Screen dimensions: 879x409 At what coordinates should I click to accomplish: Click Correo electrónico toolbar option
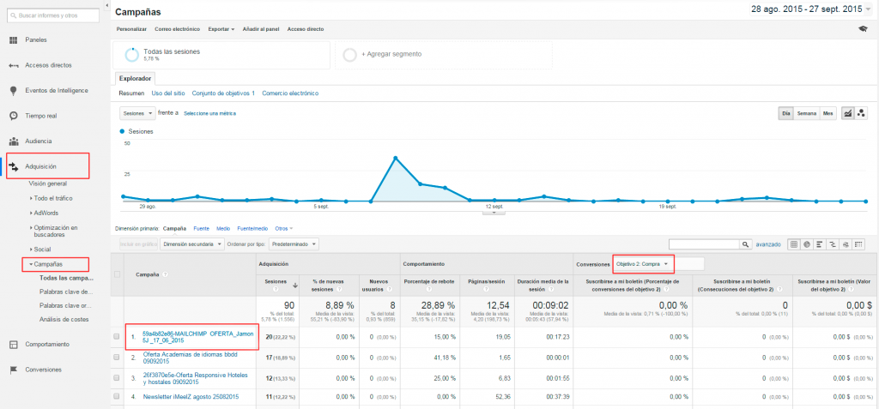click(x=177, y=29)
